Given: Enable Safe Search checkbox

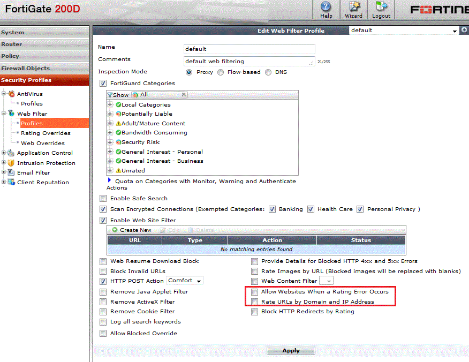Looking at the screenshot, I should coord(103,198).
